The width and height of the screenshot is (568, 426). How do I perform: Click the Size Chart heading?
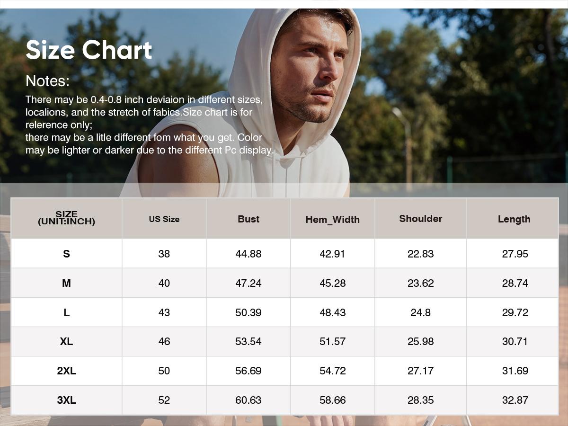pos(89,50)
